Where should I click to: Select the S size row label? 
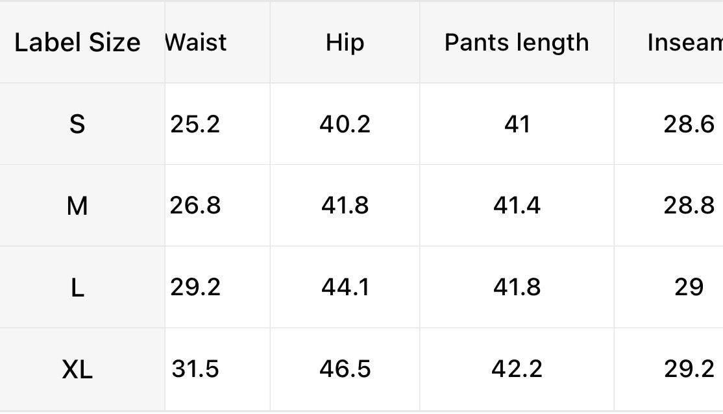point(77,124)
